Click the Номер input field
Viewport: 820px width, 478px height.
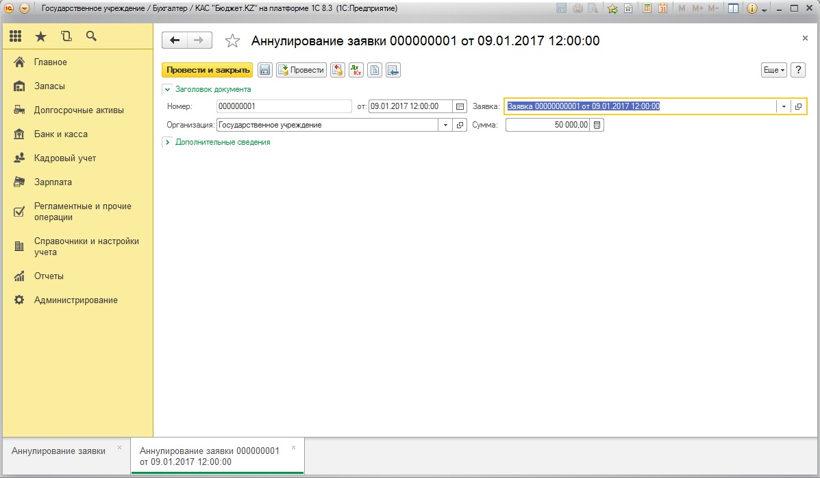(x=284, y=106)
